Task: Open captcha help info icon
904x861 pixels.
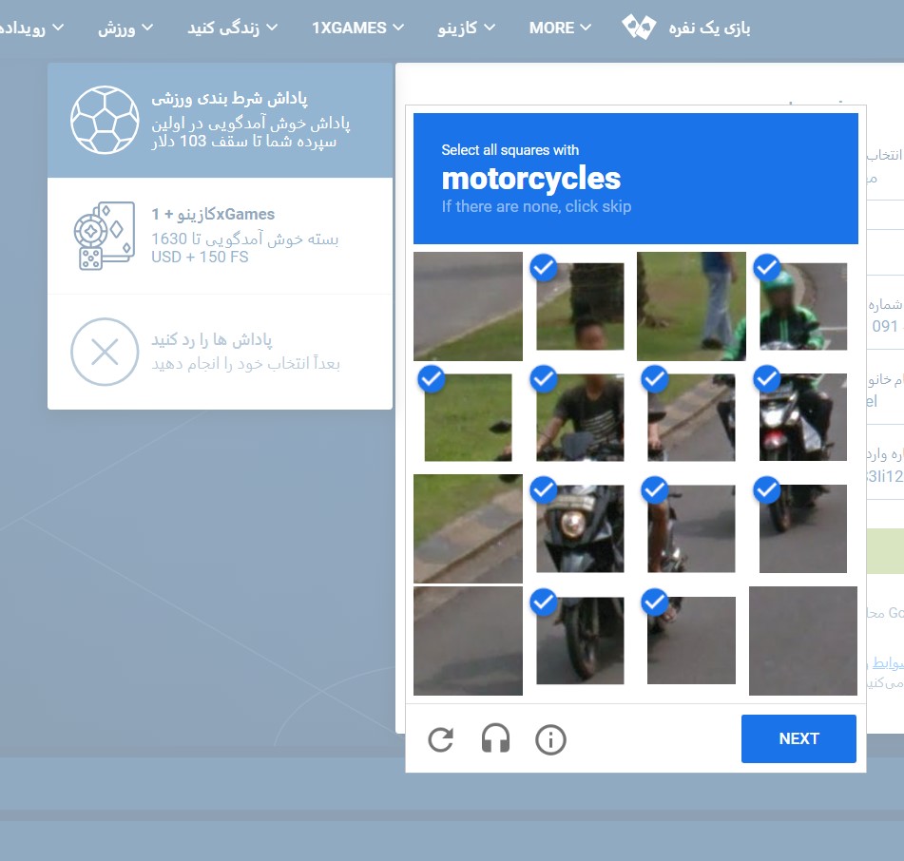Action: click(x=550, y=739)
